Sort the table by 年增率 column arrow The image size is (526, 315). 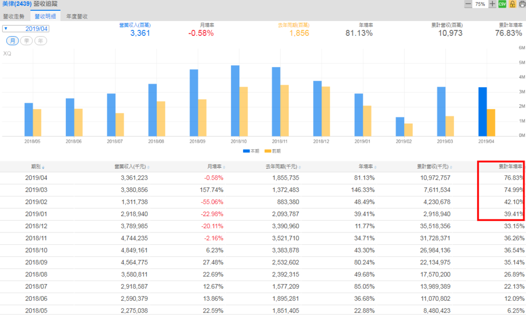point(375,167)
